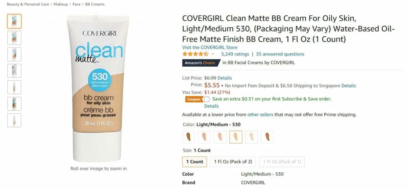Image resolution: width=409 pixels, height=188 pixels.
Task: Select the 1 Fl Oz (Pack of 2) option
Action: [233, 162]
